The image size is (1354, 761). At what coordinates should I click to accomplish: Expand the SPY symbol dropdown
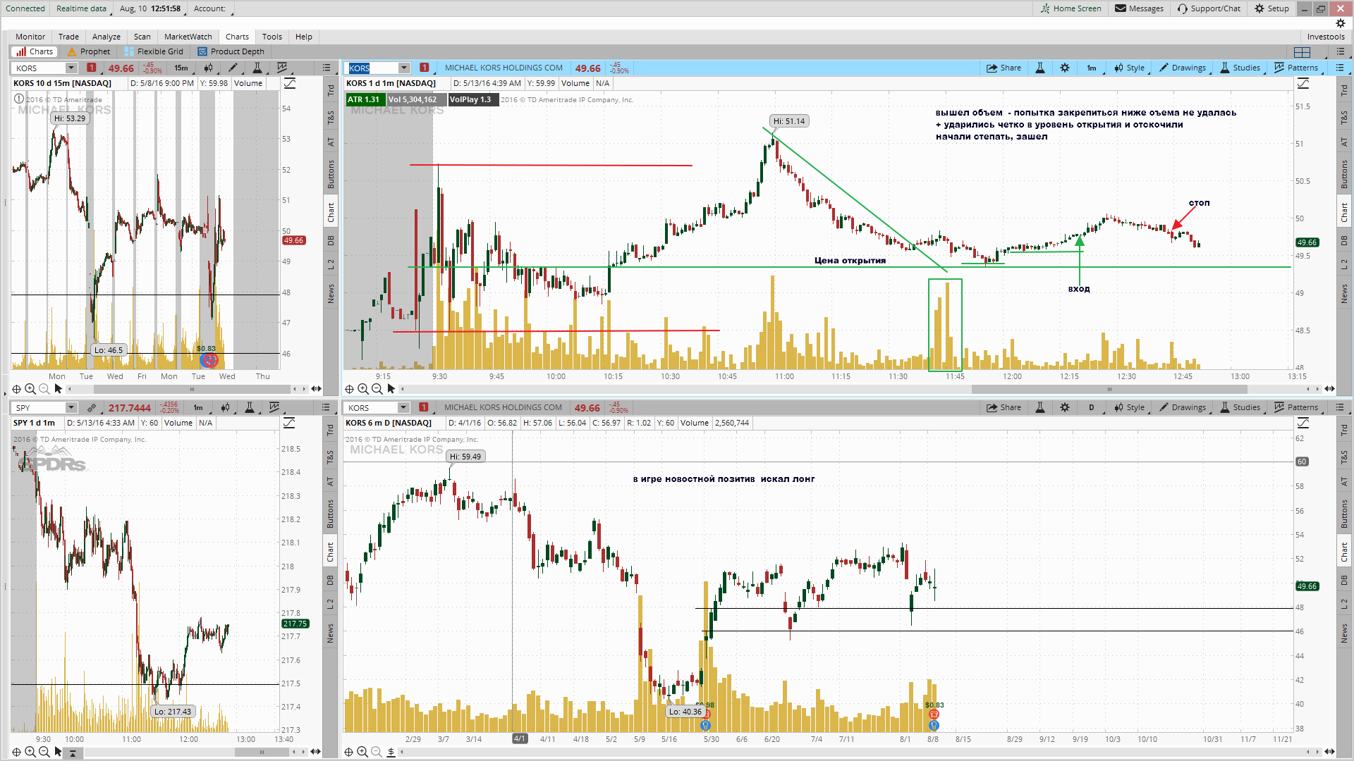click(x=71, y=408)
